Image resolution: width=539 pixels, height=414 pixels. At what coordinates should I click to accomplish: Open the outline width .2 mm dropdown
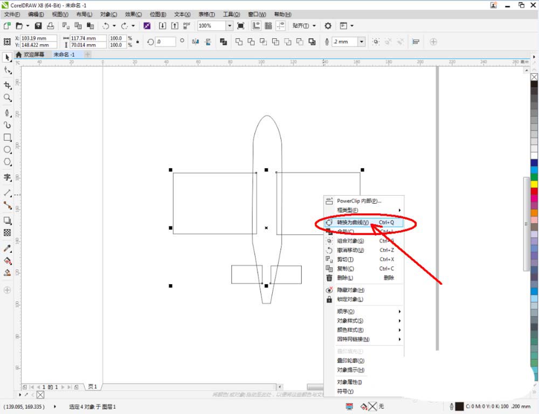coord(361,42)
